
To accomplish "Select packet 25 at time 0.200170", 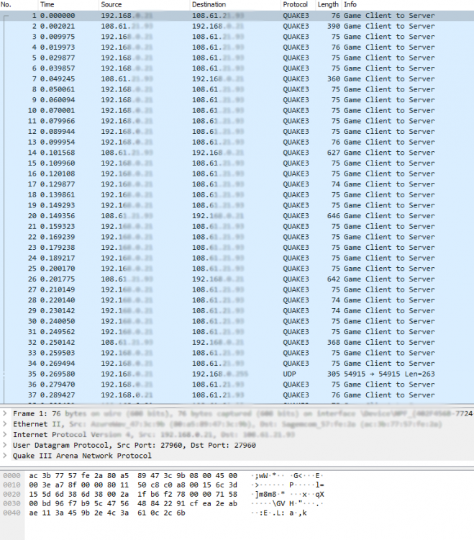I will 237,269.
